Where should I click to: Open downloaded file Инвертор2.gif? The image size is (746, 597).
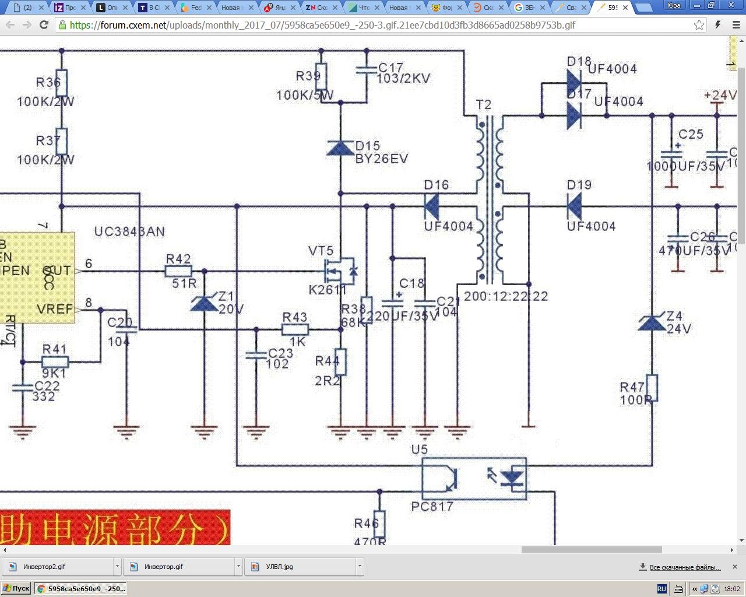(57, 566)
